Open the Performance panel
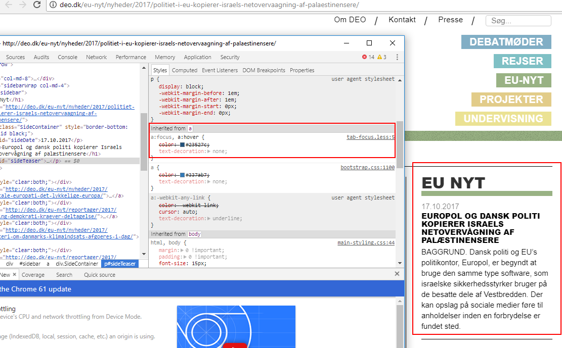This screenshot has height=348, width=562. pos(131,57)
